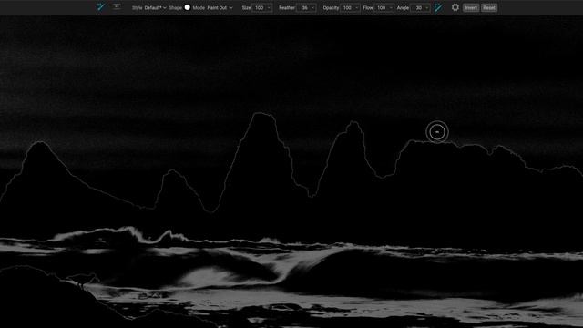This screenshot has height=328, width=583.
Task: Open the Mode Paint Out dropdown
Action: tap(220, 8)
